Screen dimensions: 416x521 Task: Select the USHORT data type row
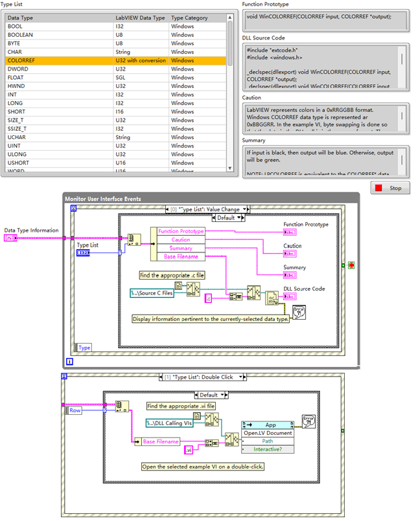[x=116, y=163]
